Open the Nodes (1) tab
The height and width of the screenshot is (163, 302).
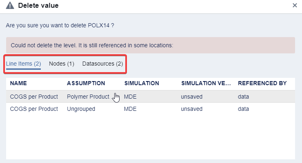[x=62, y=64]
